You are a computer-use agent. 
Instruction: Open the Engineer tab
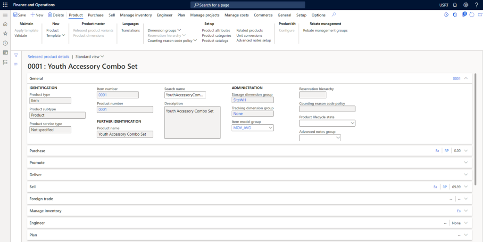pyautogui.click(x=165, y=15)
